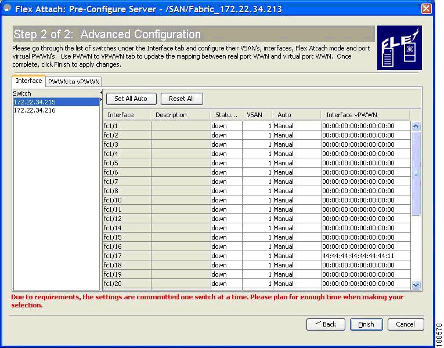The height and width of the screenshot is (348, 444).
Task: Open the Auto mode cell for fc1/5
Action: 297,163
